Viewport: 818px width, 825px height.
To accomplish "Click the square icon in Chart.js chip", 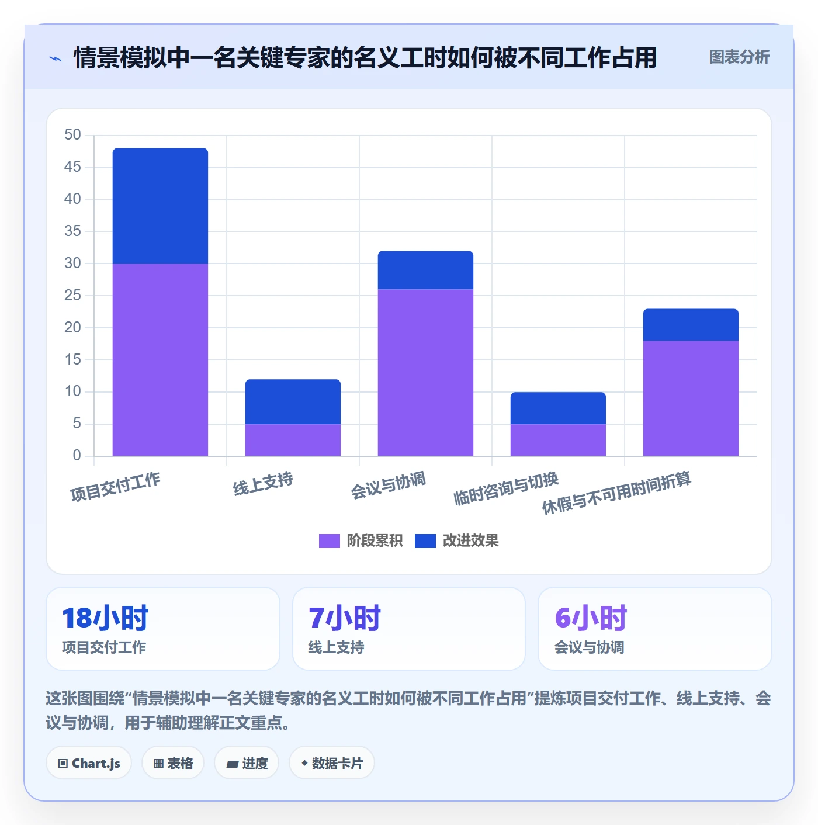I will click(63, 763).
